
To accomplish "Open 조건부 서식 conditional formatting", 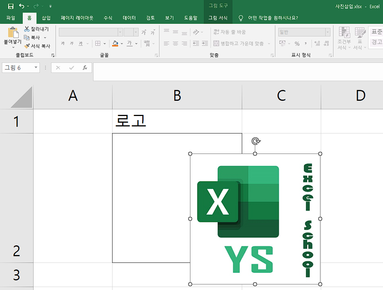I will point(344,38).
